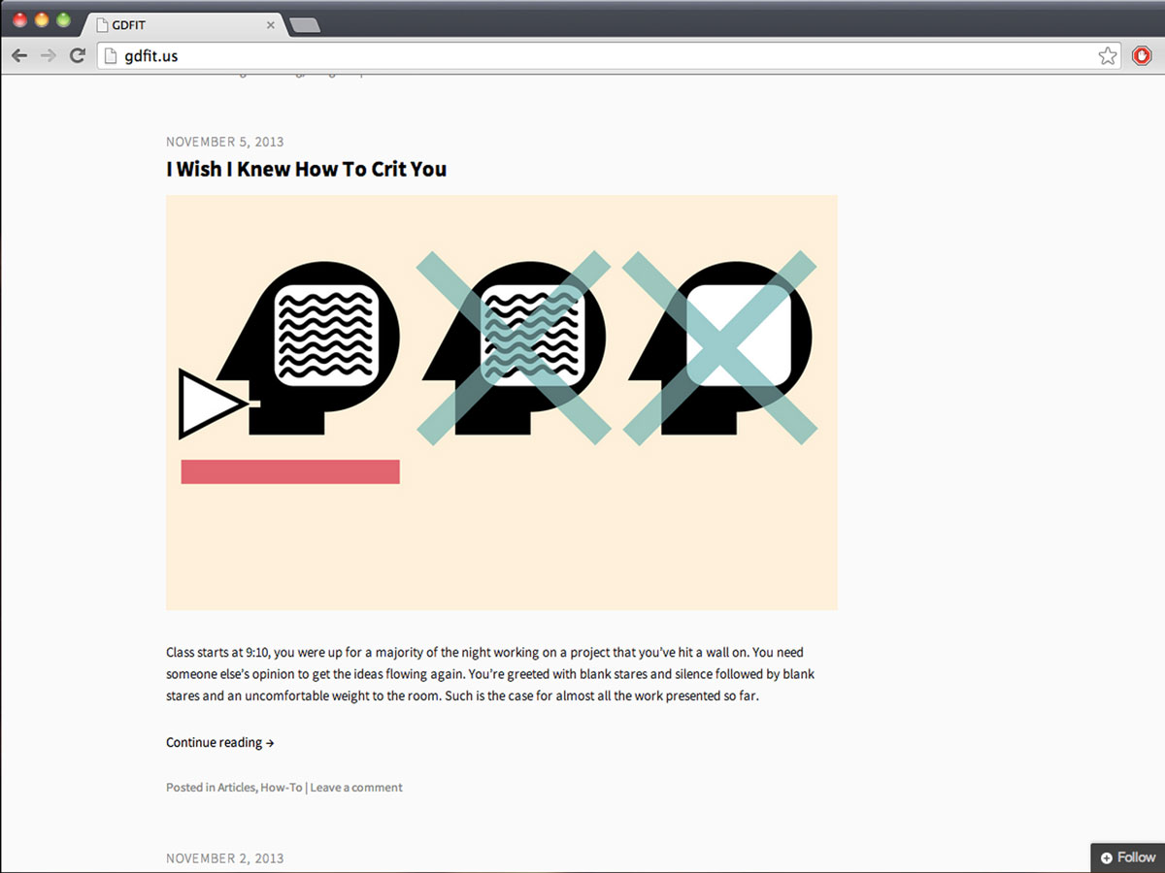This screenshot has height=873, width=1165.
Task: Click the November 5, 2013 date link
Action: (x=225, y=142)
